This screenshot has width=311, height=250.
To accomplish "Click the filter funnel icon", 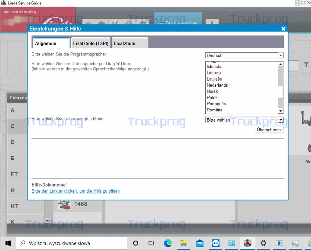I will tap(306, 64).
